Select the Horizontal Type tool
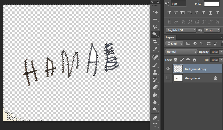Image resolution: width=223 pixels, height=130 pixels. point(155,125)
